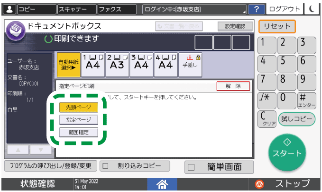The height and width of the screenshot is (192, 322).
Task: Tap the ストップ button
Action: click(284, 184)
